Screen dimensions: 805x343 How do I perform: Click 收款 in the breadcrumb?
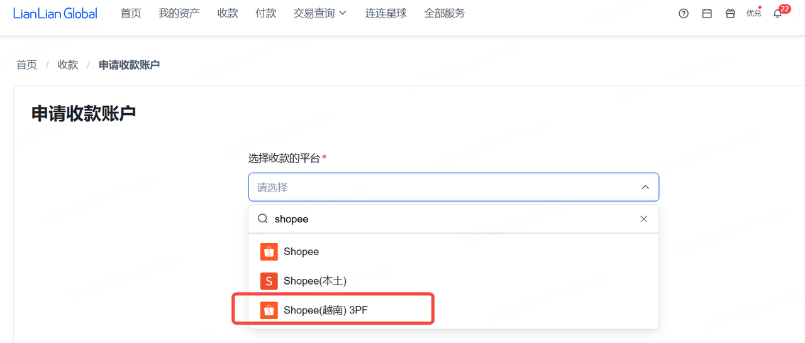(68, 65)
